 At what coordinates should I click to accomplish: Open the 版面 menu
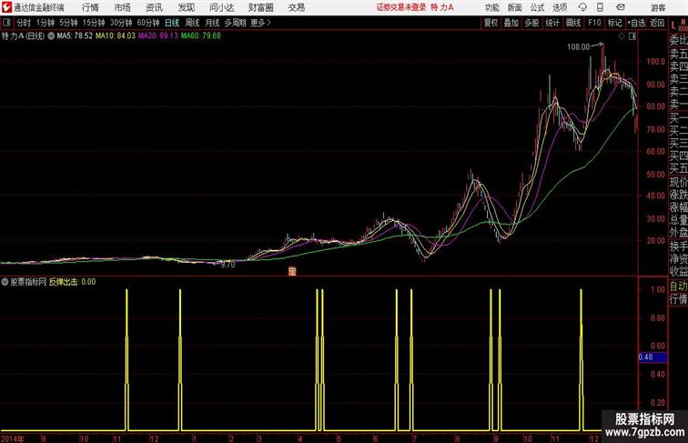pos(515,7)
